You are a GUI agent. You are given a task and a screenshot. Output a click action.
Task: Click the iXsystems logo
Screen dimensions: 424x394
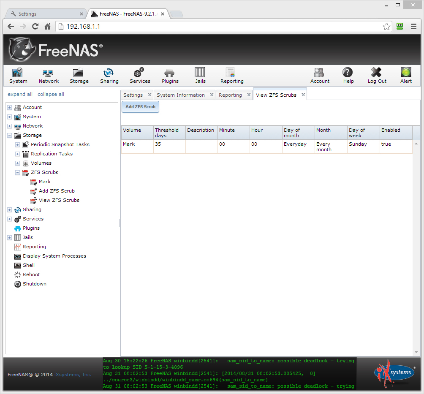click(394, 373)
